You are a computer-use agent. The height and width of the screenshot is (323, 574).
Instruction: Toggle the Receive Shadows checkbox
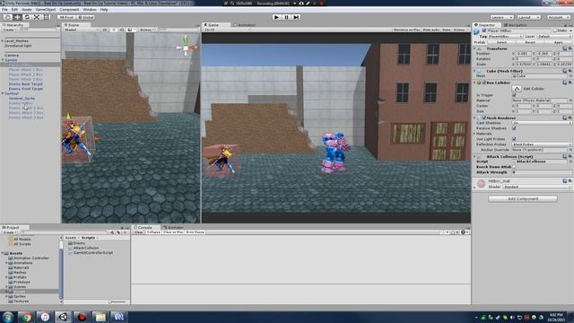(514, 128)
